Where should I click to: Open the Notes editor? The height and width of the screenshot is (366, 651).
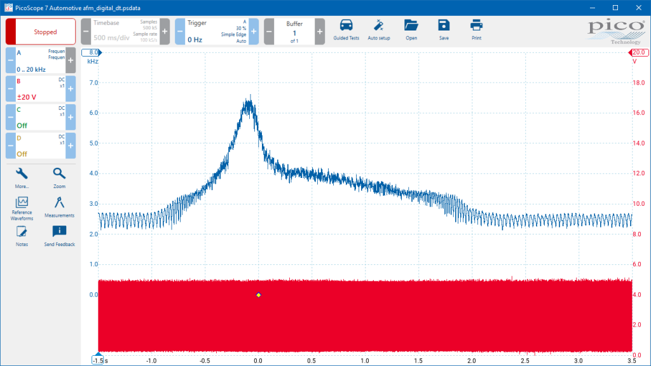point(22,236)
